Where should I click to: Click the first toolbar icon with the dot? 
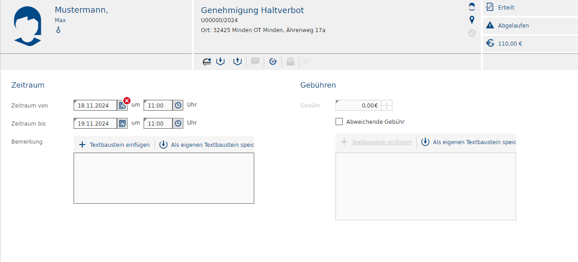pos(207,62)
